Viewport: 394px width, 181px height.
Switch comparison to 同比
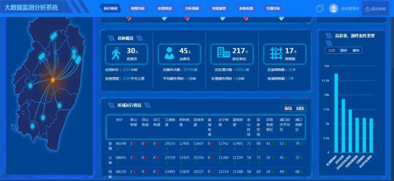pyautogui.click(x=300, y=108)
